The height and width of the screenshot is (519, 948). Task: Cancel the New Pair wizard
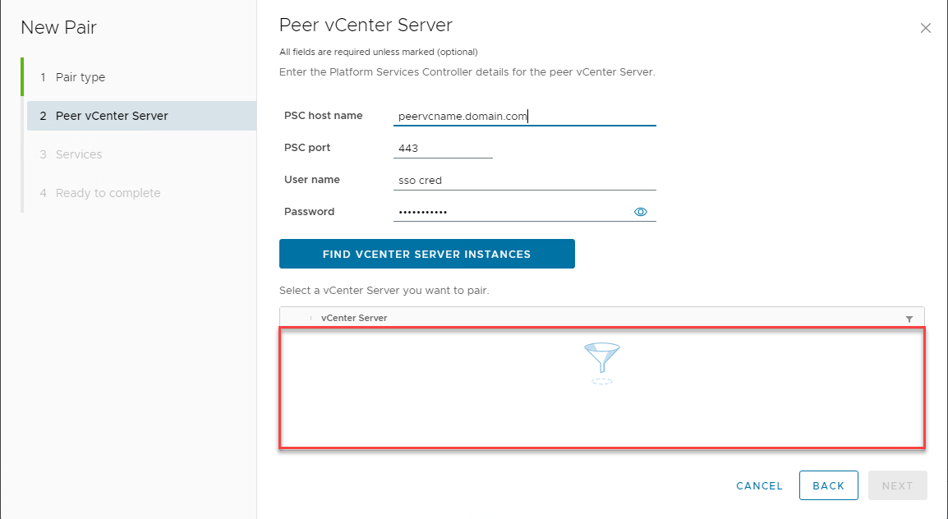(x=759, y=486)
